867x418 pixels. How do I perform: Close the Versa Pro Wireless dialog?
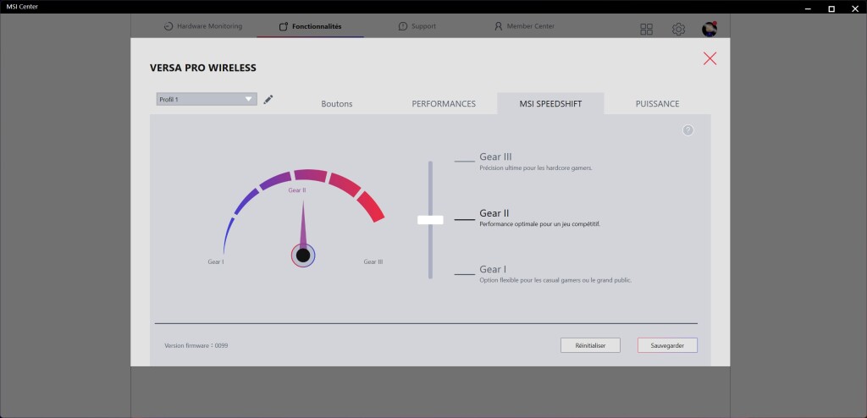(710, 58)
